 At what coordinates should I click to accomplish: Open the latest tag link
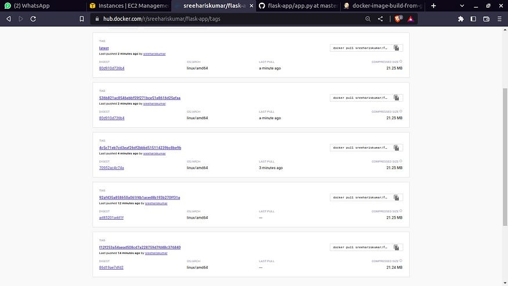(x=104, y=48)
